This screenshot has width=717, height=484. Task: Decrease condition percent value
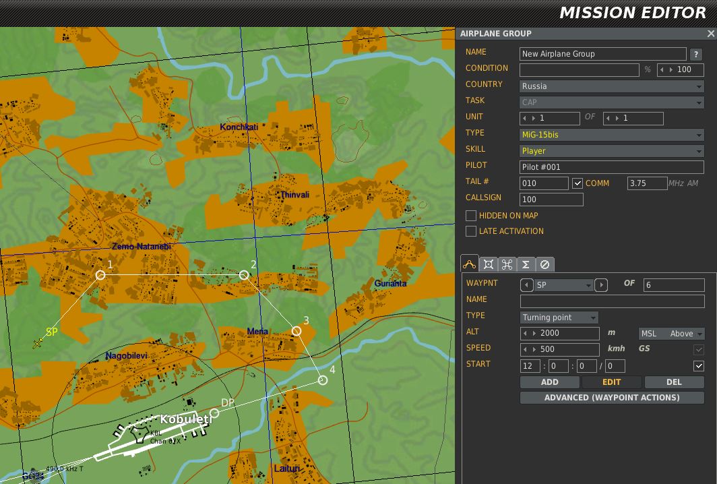(x=662, y=69)
